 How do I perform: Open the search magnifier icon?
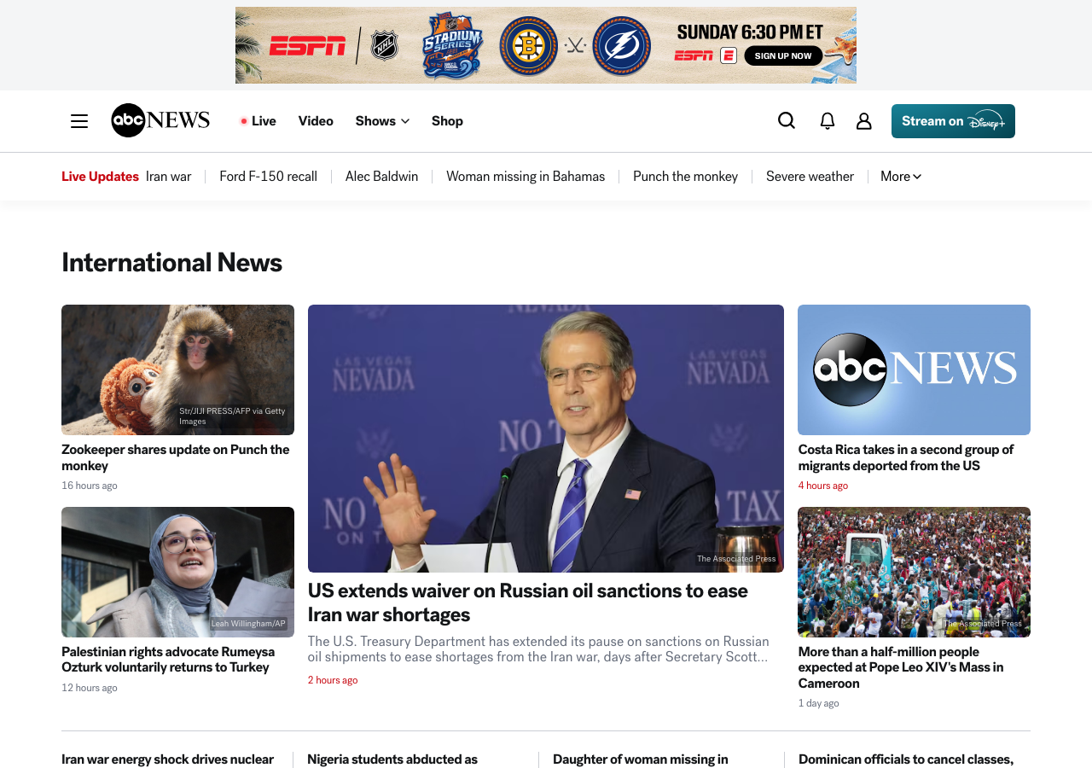coord(786,121)
